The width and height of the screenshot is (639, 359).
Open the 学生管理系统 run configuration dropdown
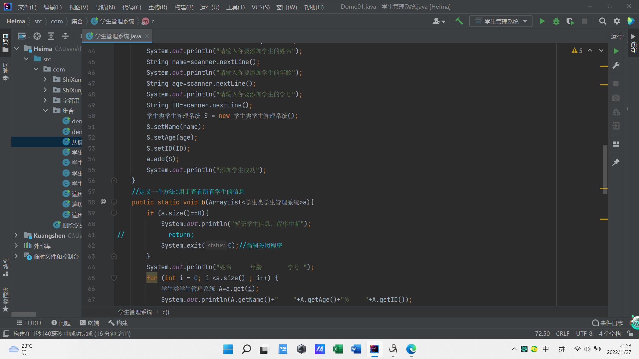501,21
